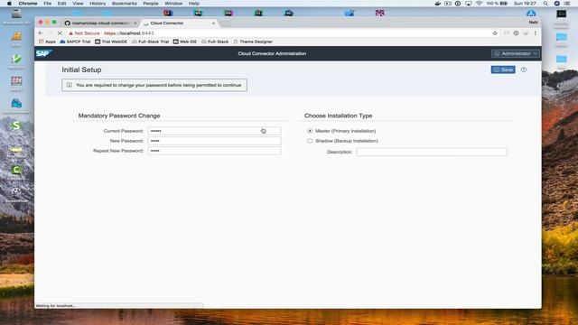Click the localhost:8443 address bar
This screenshot has height=325, width=578.
click(x=280, y=33)
